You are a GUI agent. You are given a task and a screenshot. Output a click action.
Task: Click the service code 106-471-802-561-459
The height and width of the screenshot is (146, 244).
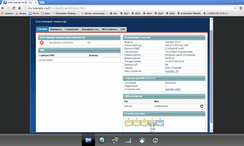point(176,45)
